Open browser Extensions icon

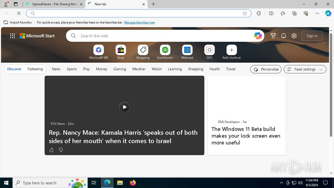pyautogui.click(x=259, y=13)
